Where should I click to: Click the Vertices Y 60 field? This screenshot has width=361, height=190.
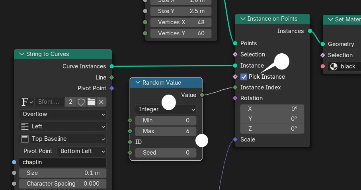click(181, 33)
